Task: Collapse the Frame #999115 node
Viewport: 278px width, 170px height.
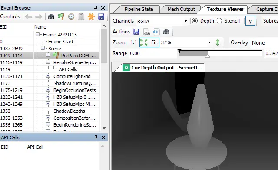Action: (37, 34)
